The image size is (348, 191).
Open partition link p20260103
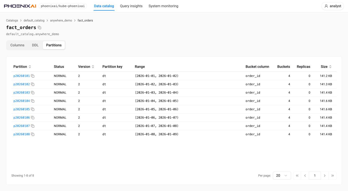coord(21,93)
